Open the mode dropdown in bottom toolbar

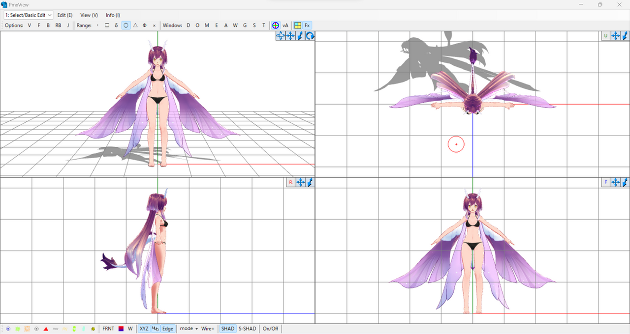coord(189,329)
